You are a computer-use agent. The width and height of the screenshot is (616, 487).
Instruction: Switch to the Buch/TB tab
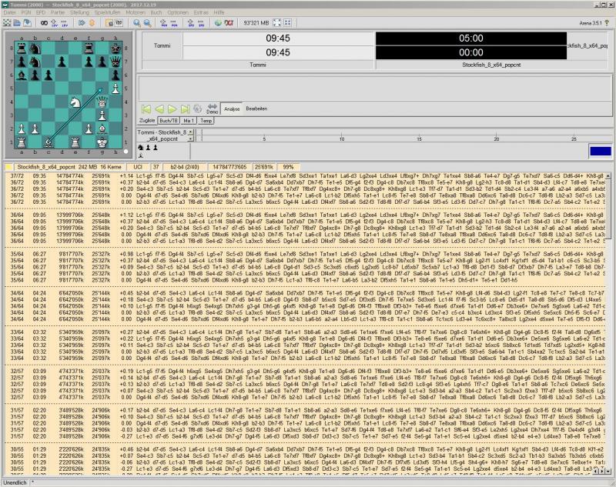[x=169, y=122]
